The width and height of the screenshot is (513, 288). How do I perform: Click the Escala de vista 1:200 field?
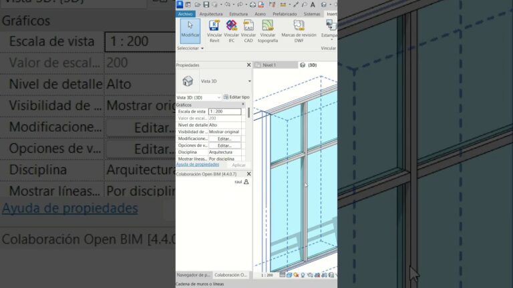coord(224,112)
